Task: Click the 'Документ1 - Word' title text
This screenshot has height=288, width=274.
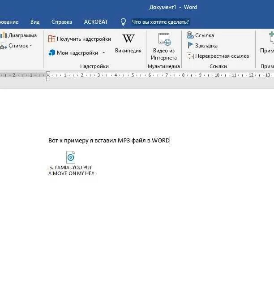Action: pos(173,7)
